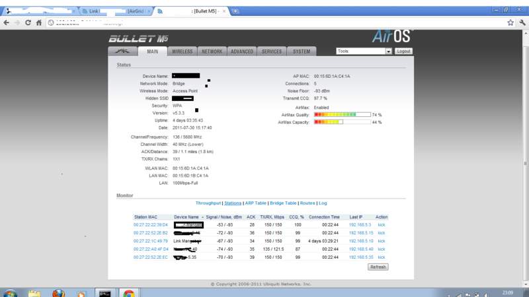Open the ADVANCED tab
This screenshot has height=297, width=529.
pos(242,51)
